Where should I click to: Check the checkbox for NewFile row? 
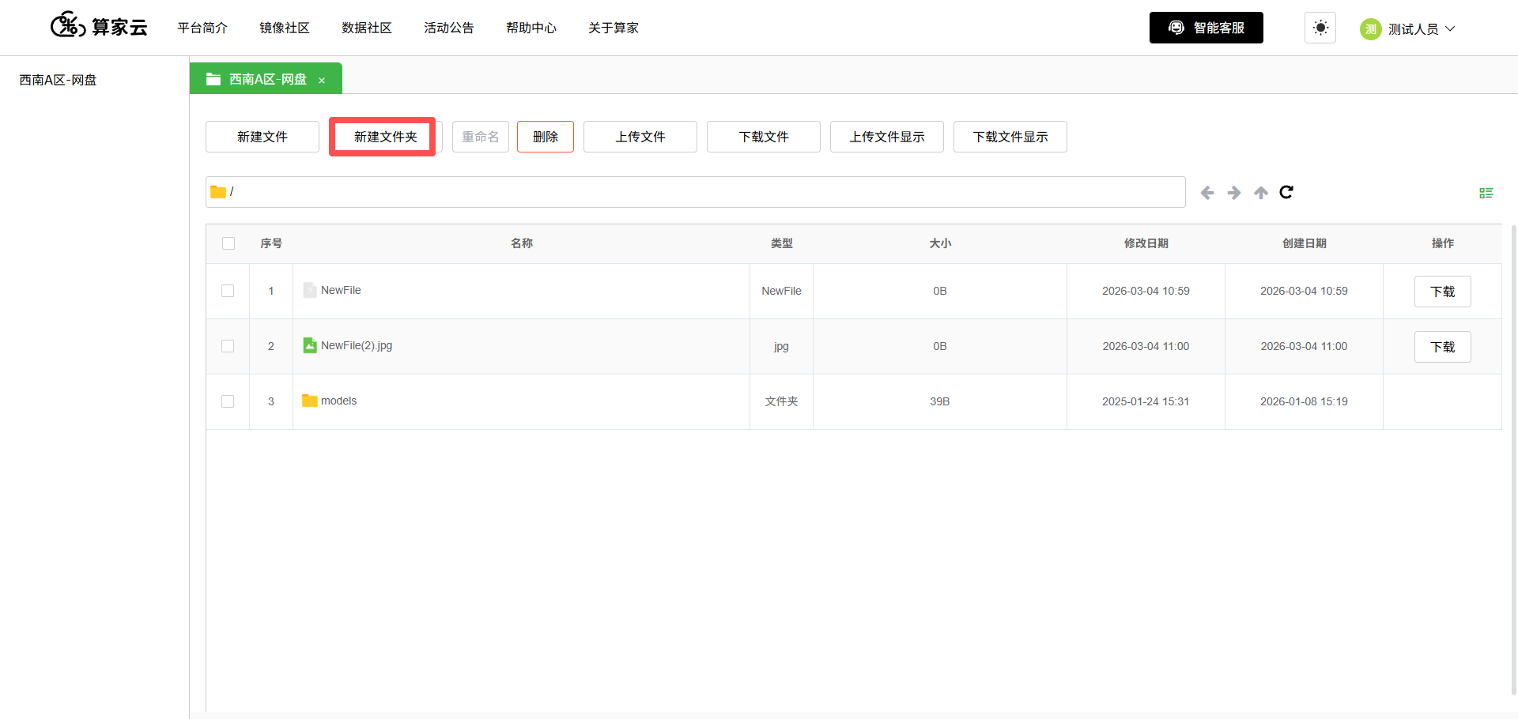pos(228,291)
